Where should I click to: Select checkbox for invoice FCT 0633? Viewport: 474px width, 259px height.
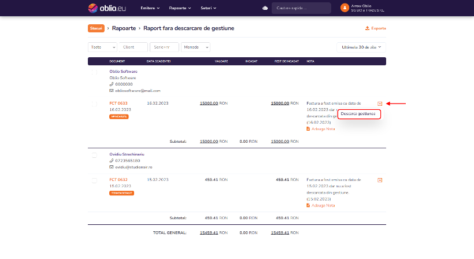click(x=94, y=104)
